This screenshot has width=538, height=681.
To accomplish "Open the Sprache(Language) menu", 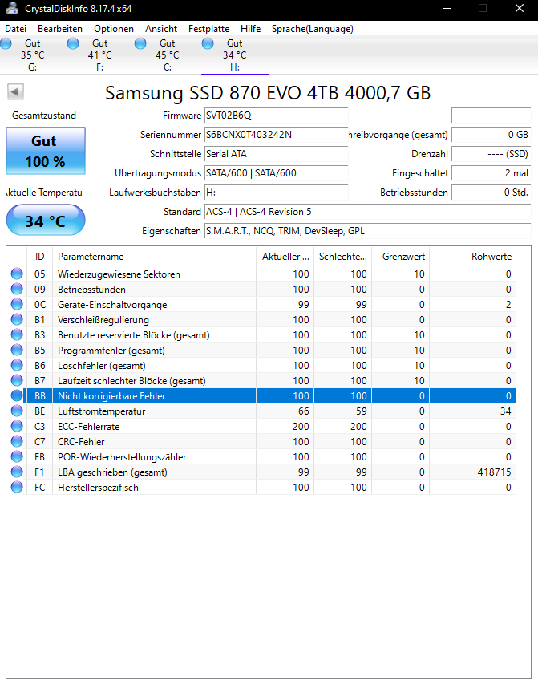I will tap(313, 28).
